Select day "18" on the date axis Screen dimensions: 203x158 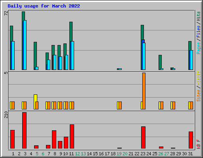[x=113, y=154]
